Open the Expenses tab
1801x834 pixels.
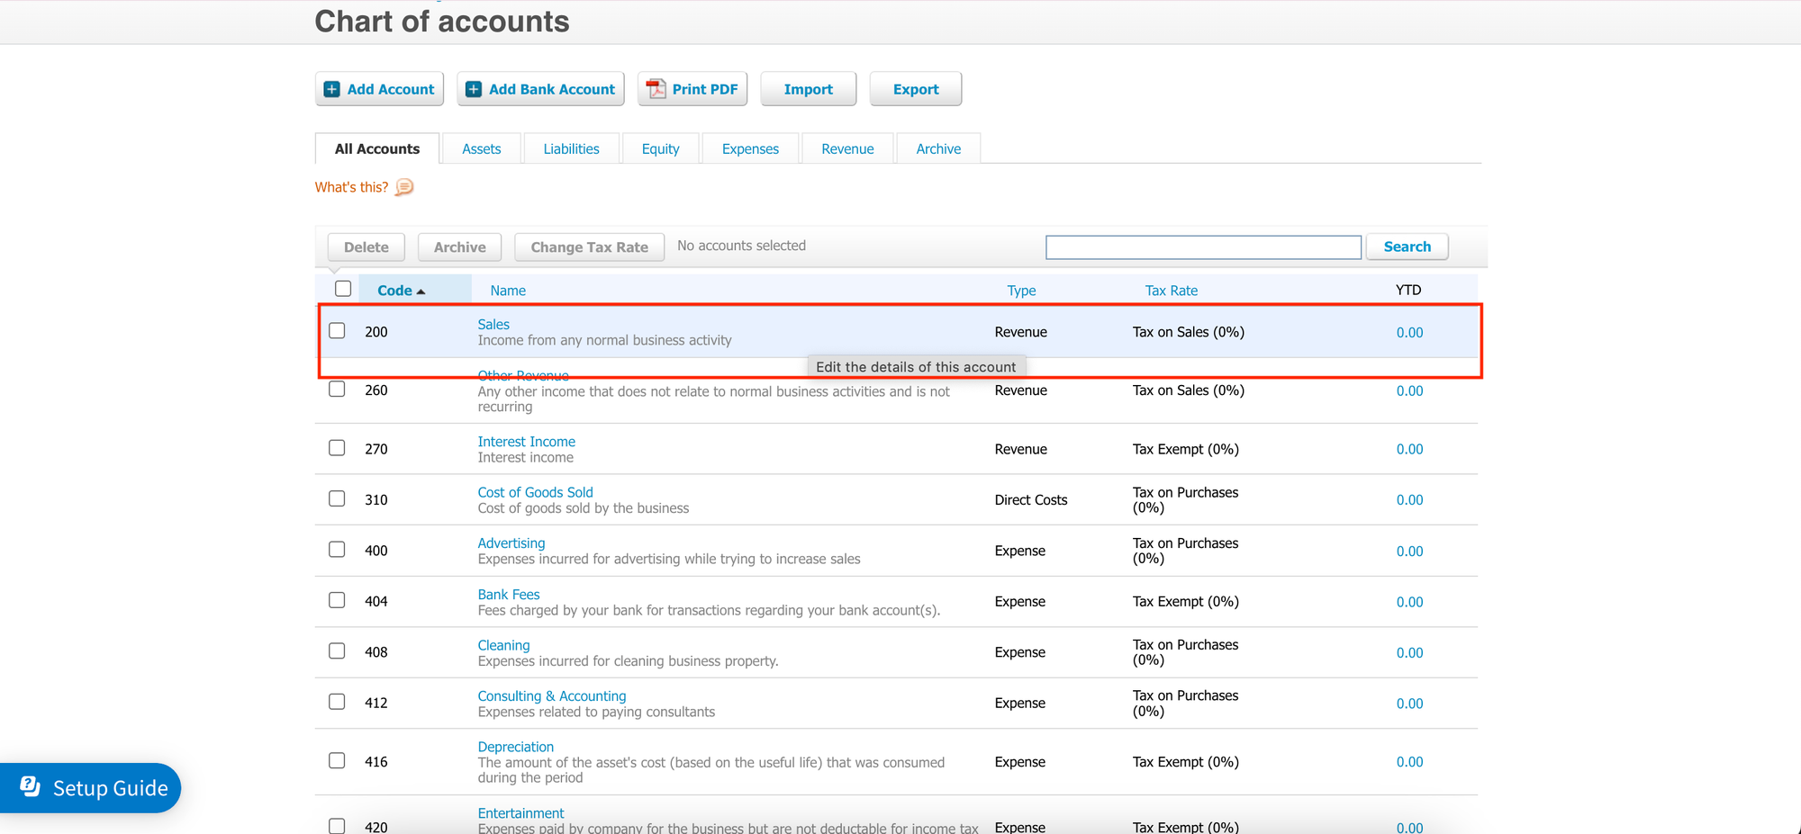coord(750,148)
